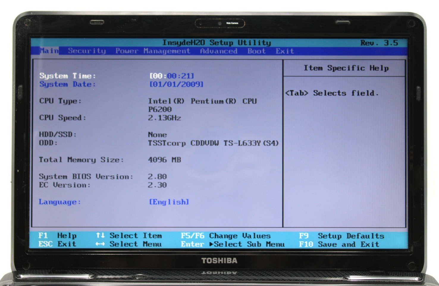The width and height of the screenshot is (439, 286).
Task: Click the P6200 model text
Action: point(160,109)
